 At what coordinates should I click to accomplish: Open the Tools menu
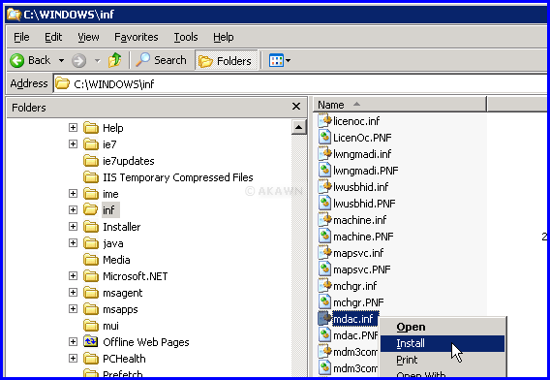[x=186, y=37]
